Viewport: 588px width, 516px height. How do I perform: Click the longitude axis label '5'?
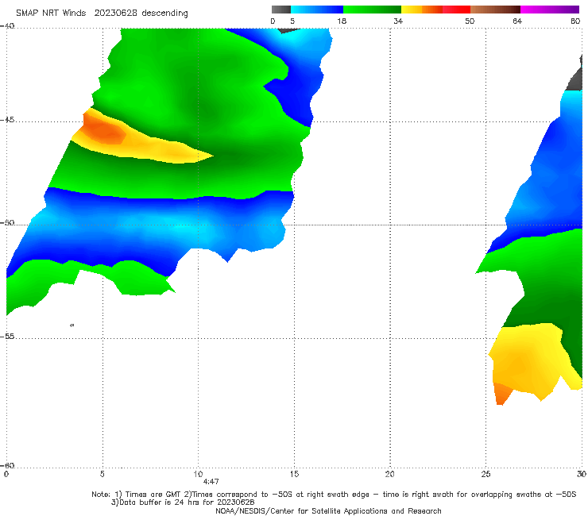point(103,474)
